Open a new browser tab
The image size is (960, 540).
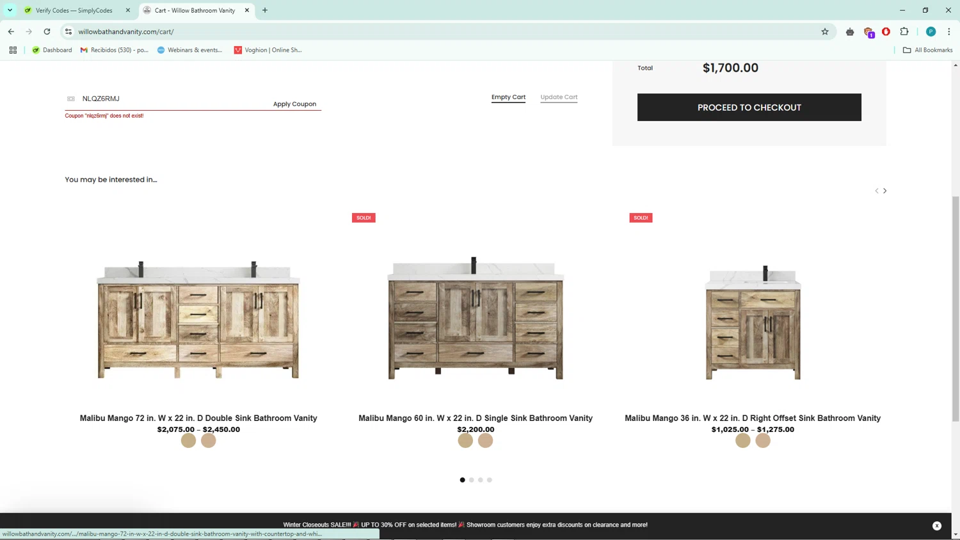point(265,10)
